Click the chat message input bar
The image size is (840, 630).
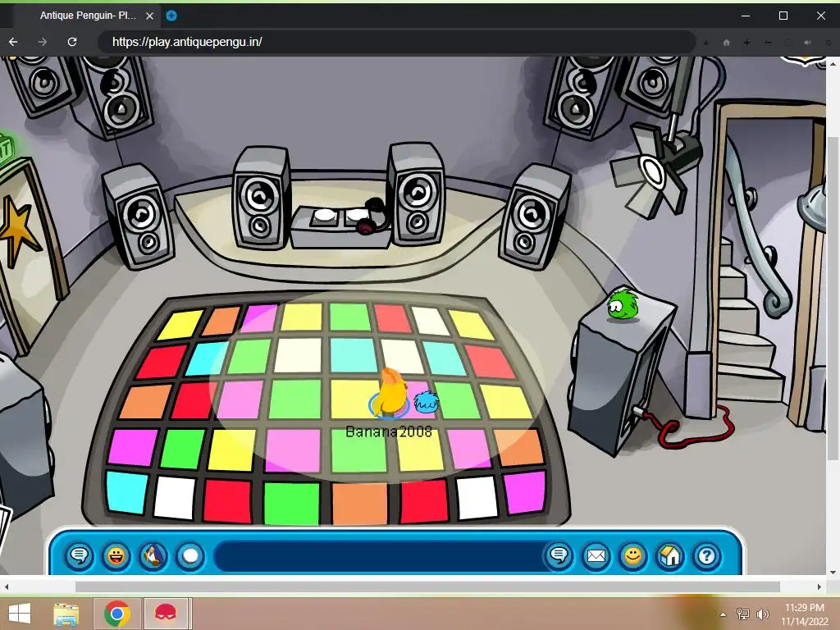[x=377, y=555]
